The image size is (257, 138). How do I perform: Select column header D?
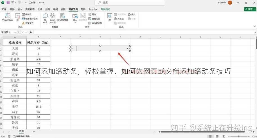coord(80,37)
